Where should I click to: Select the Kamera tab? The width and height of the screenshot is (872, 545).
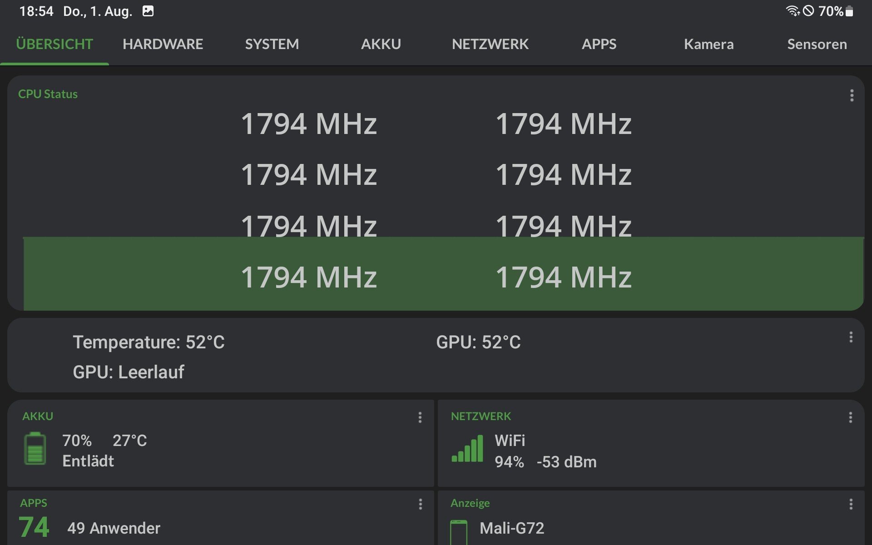coord(708,44)
